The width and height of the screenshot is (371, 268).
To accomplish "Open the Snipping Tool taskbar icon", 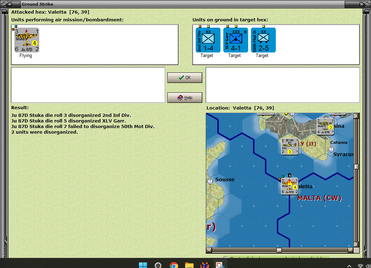I will click(220, 265).
